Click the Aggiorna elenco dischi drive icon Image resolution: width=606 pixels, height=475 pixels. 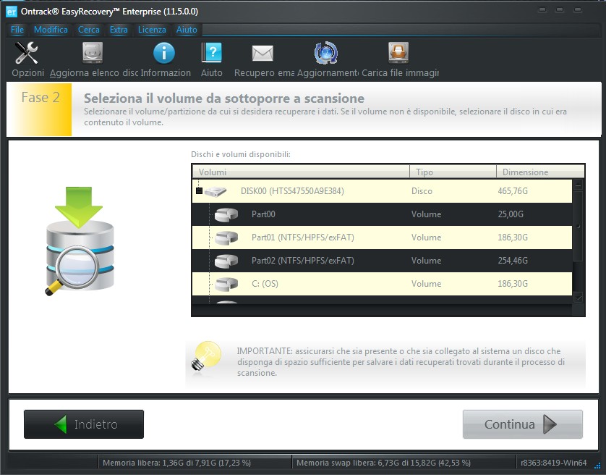pyautogui.click(x=93, y=53)
